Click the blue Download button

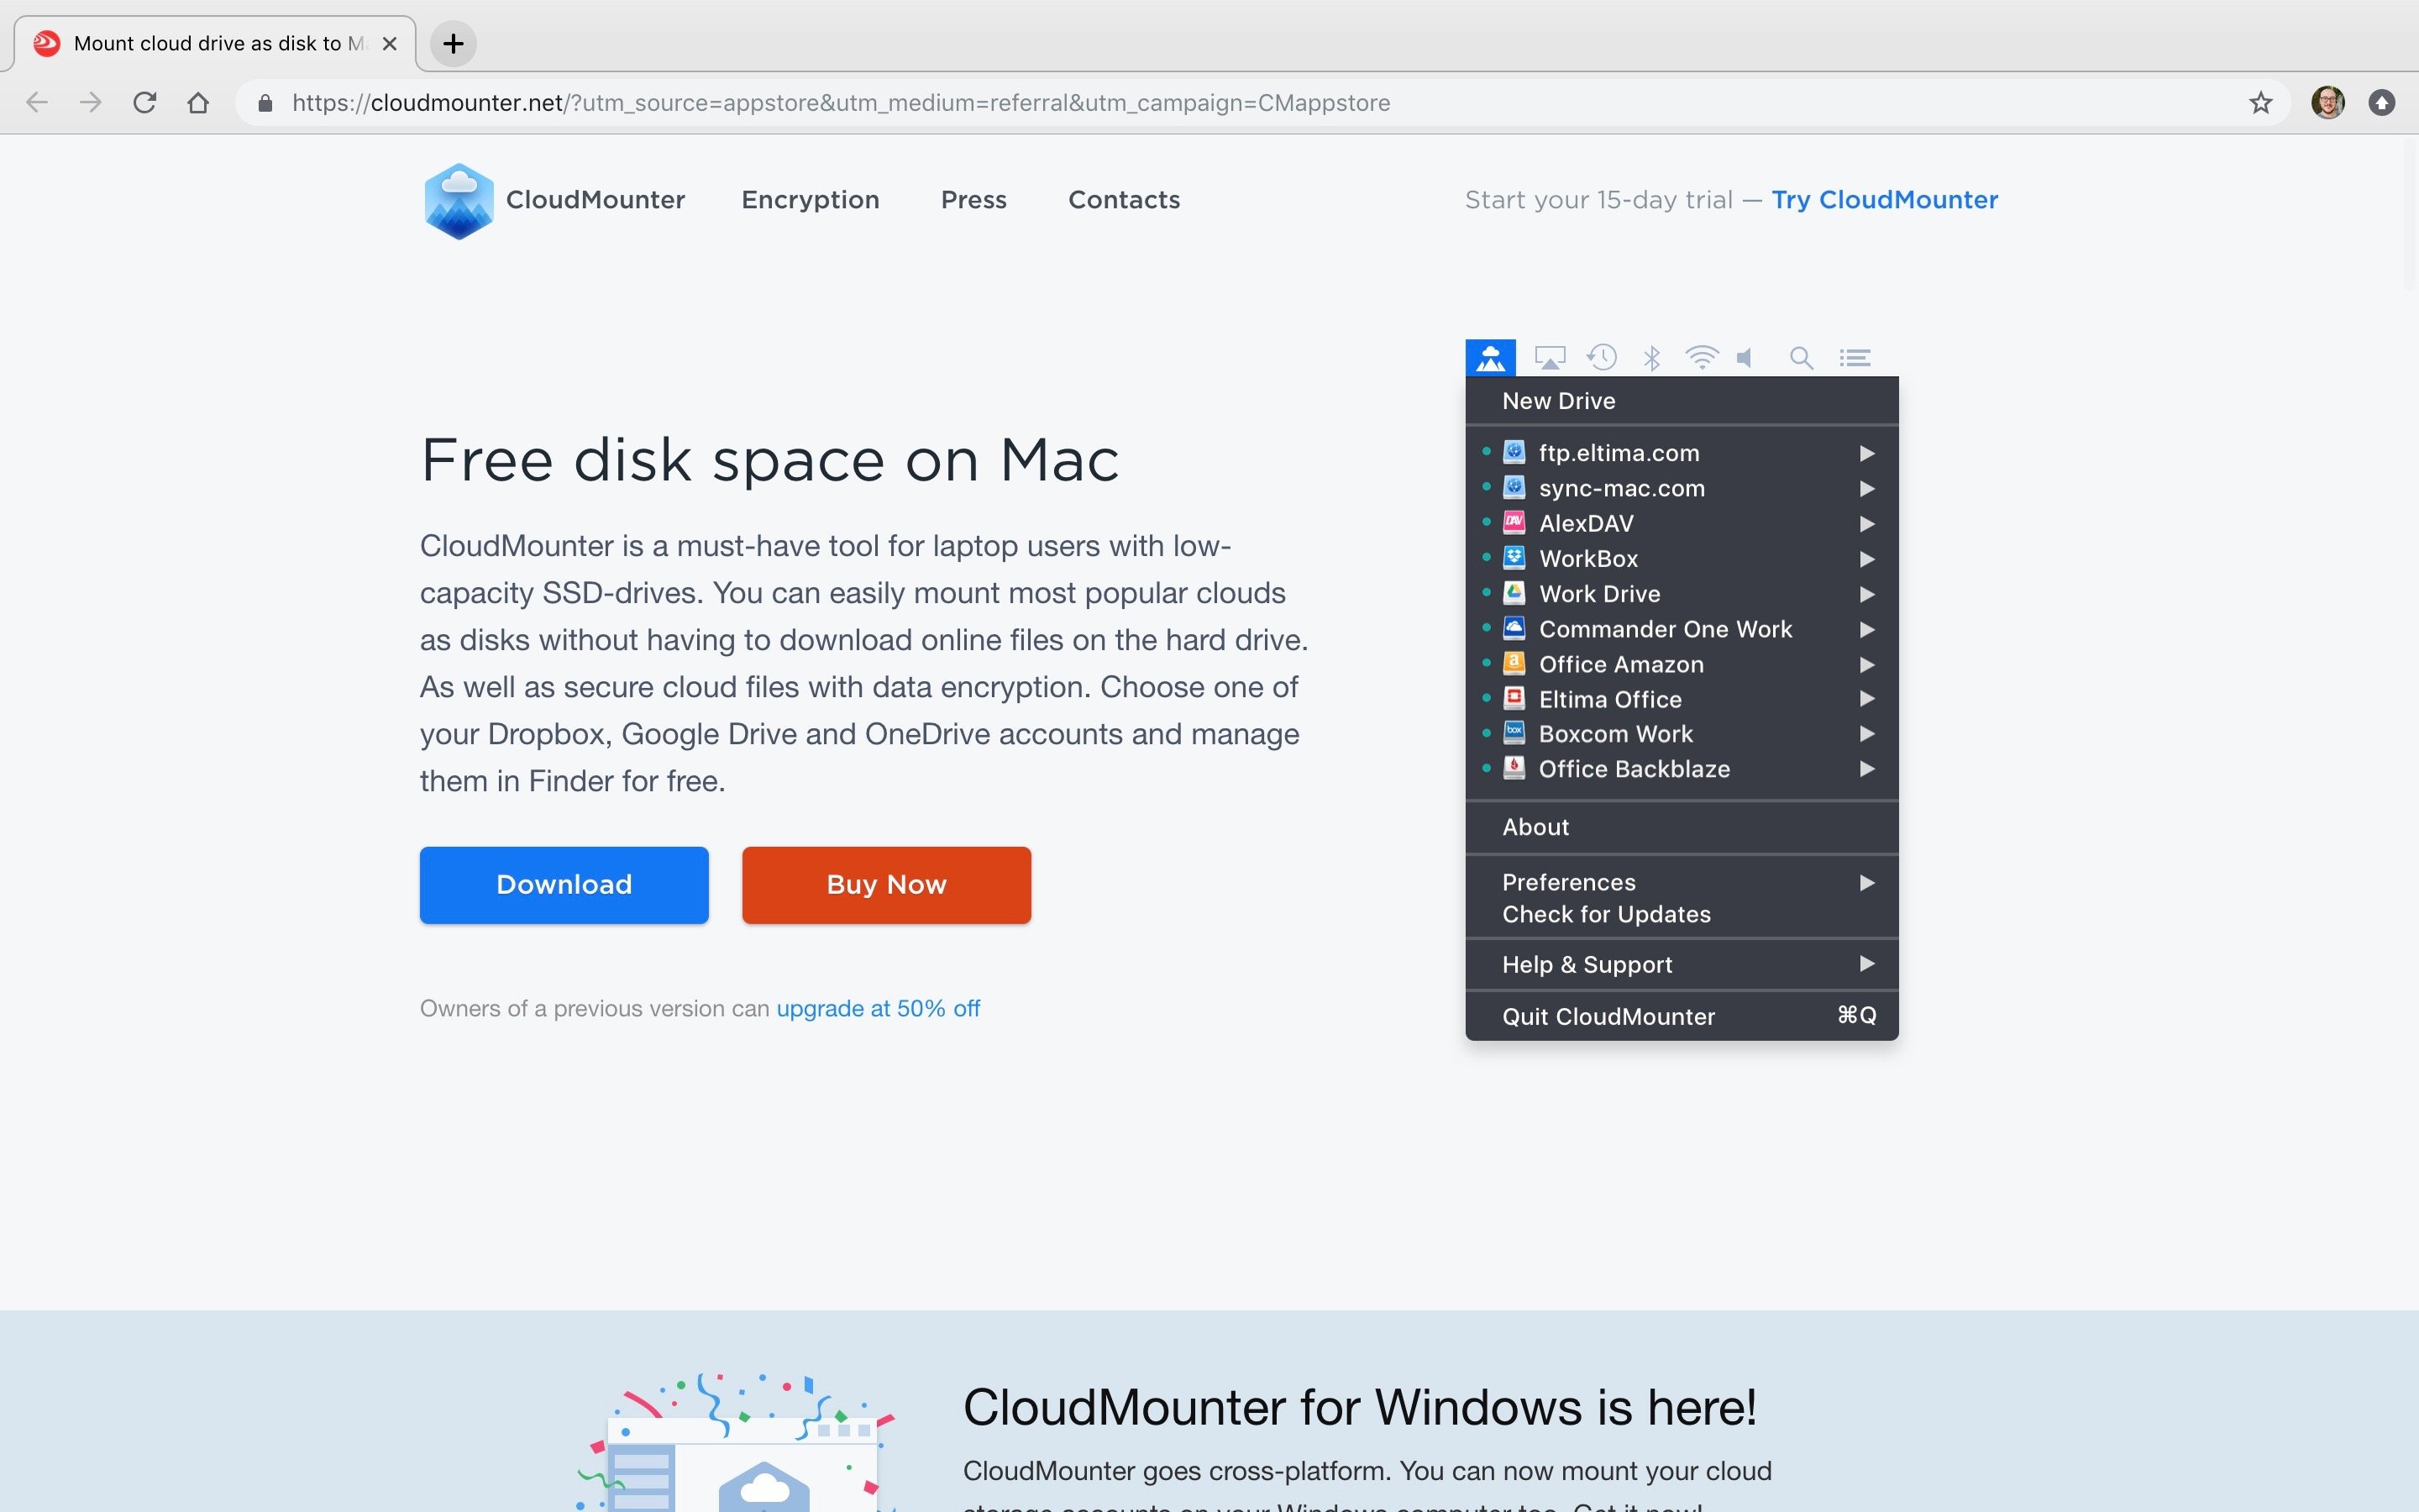click(x=564, y=885)
